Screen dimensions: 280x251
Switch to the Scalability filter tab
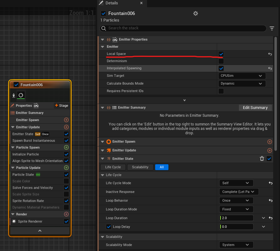coord(140,167)
